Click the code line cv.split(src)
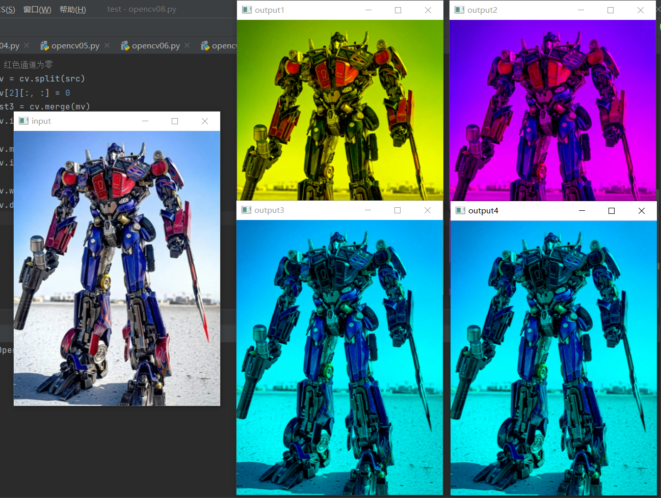 (x=43, y=78)
